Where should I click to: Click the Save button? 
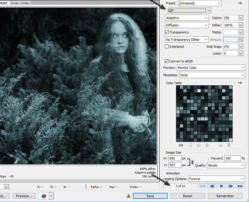(150, 196)
